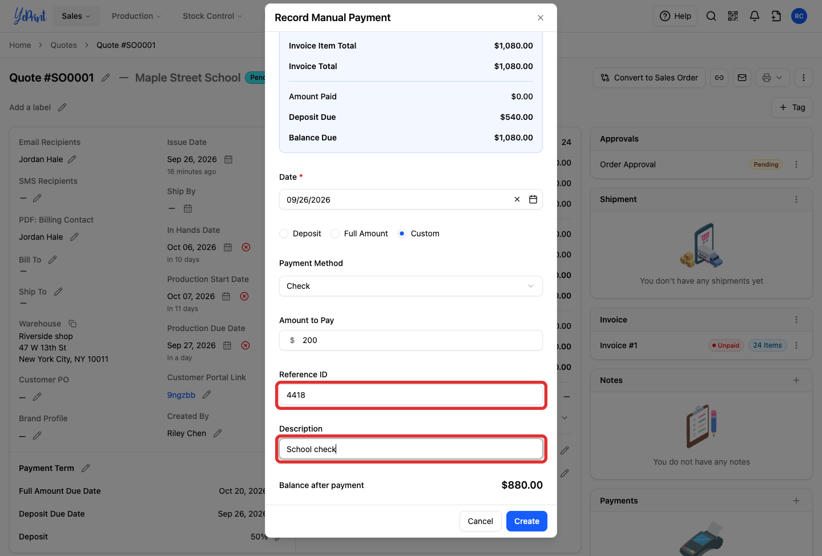Click the Date input field

coord(411,199)
